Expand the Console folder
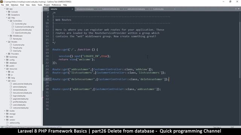Image resolution: width=241 pixels, height=135 pixels. click(x=7, y=12)
